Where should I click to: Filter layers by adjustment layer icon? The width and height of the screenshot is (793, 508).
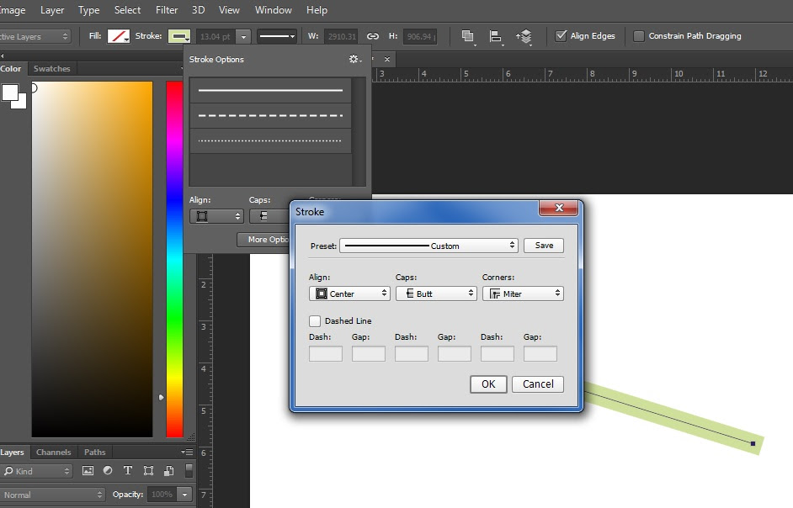pos(109,472)
